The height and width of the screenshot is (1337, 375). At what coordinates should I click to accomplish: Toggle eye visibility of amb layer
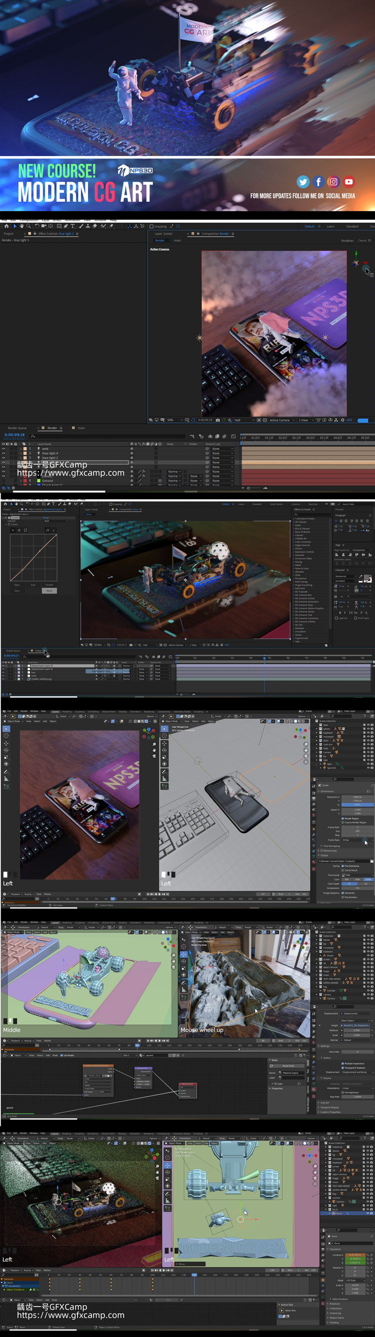(3, 449)
